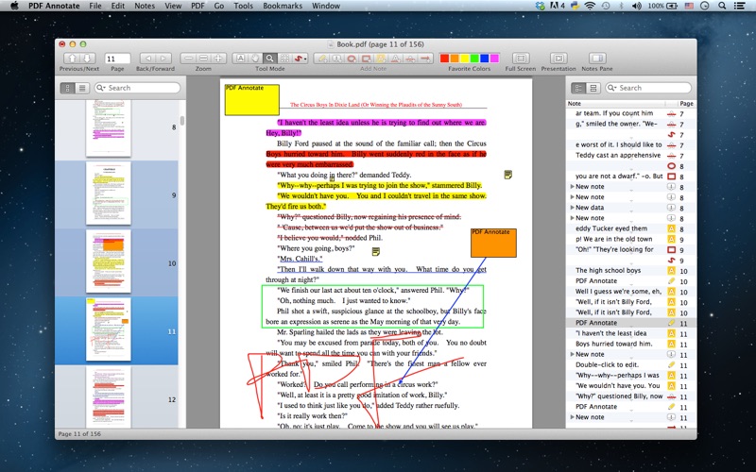Add an underline note from the toolbar
The width and height of the screenshot is (756, 472).
(x=395, y=59)
